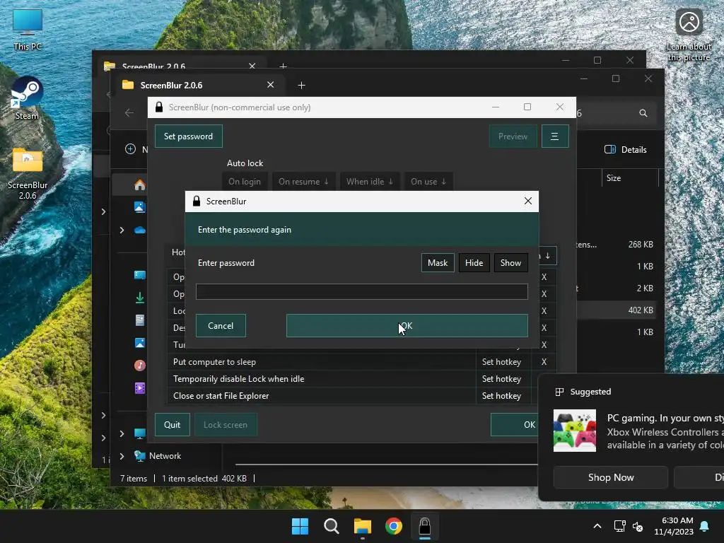Open the On resume dropdown

tap(303, 182)
